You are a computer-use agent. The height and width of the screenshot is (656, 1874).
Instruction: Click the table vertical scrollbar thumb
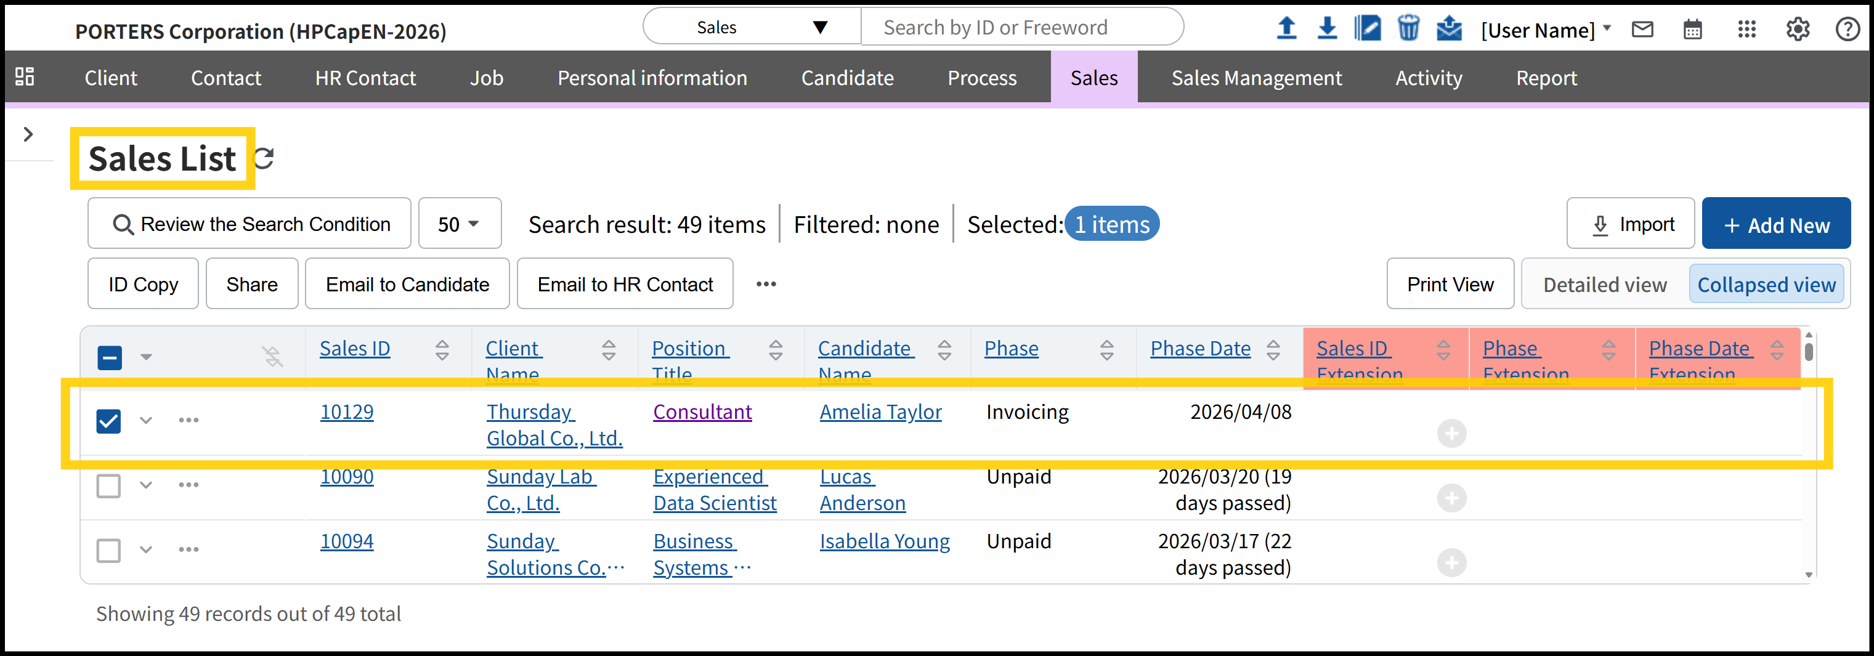1809,351
